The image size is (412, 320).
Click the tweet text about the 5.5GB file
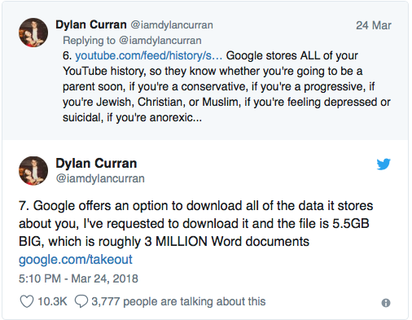(195, 223)
